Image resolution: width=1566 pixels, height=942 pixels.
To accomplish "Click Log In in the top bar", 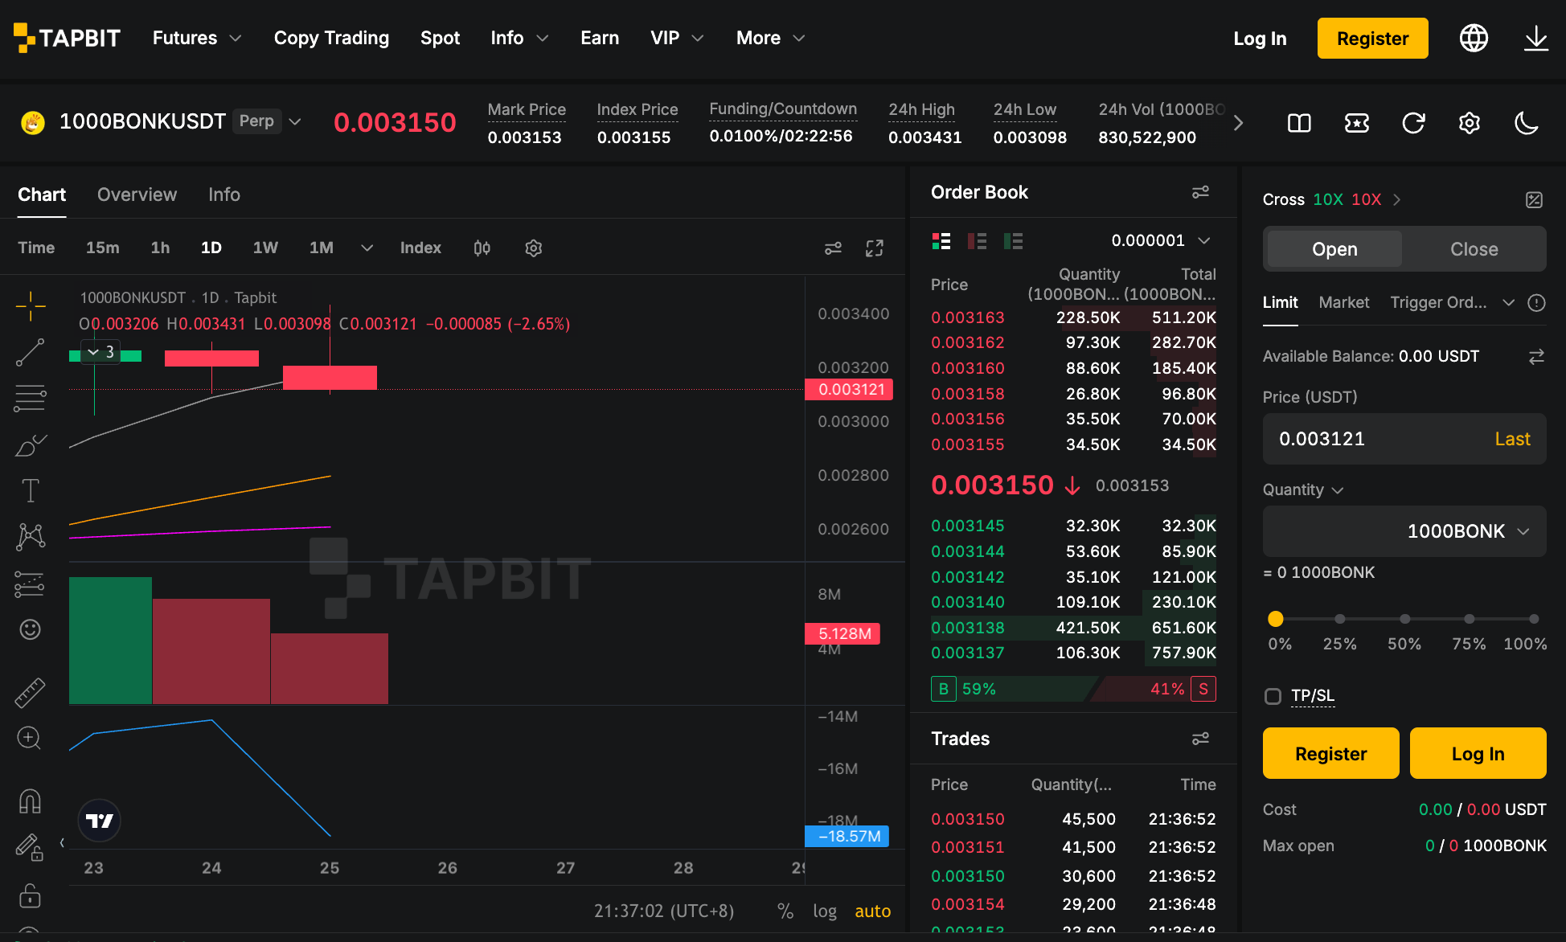I will point(1260,38).
